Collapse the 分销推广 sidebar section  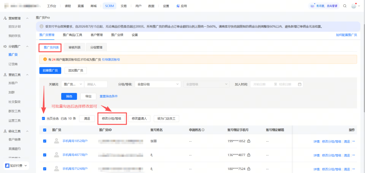[x=27, y=47]
